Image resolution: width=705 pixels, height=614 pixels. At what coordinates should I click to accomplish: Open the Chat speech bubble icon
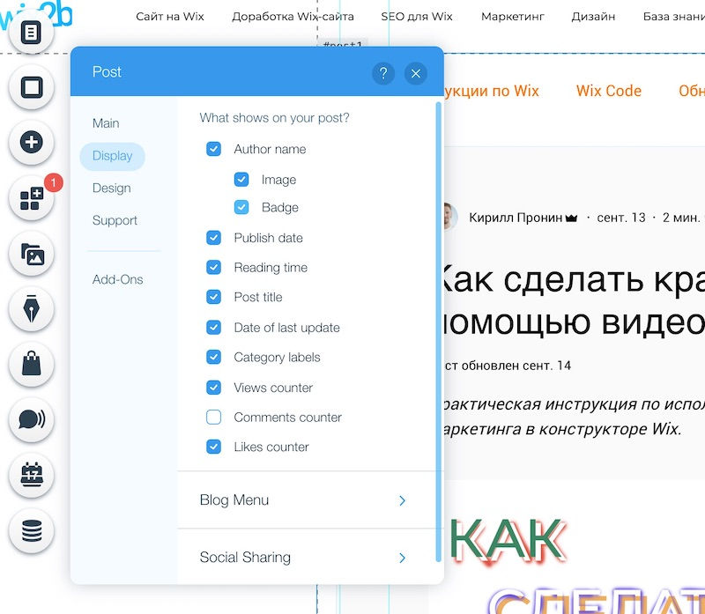[x=32, y=420]
